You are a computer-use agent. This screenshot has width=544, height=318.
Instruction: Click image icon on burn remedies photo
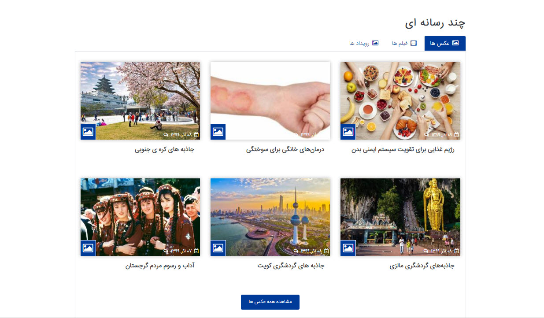218,132
